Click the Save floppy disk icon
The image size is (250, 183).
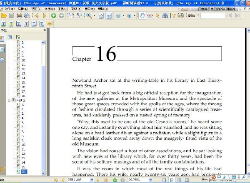pos(12,15)
